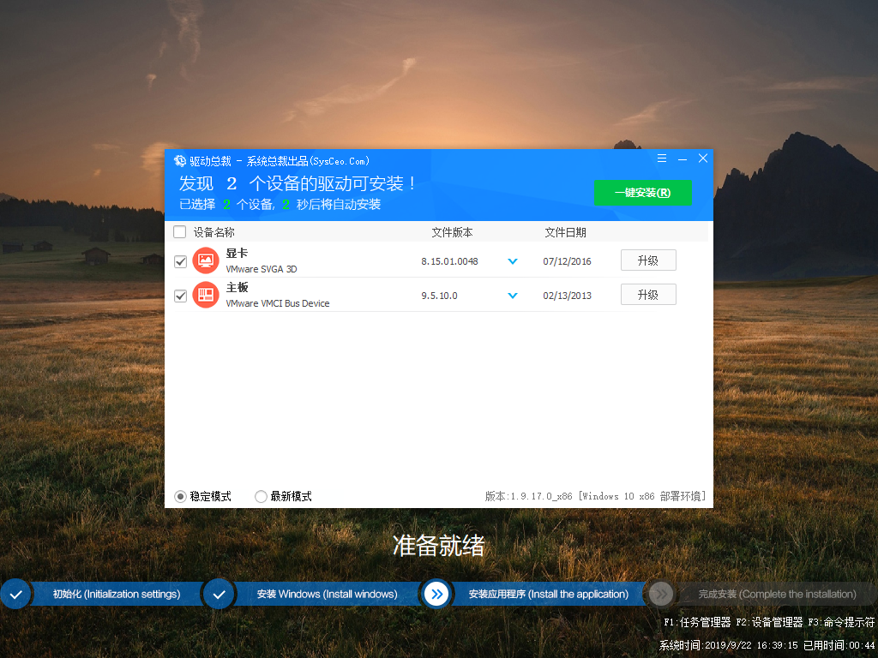This screenshot has height=658, width=878.
Task: Click the initialization step checkmark icon
Action: [x=15, y=594]
